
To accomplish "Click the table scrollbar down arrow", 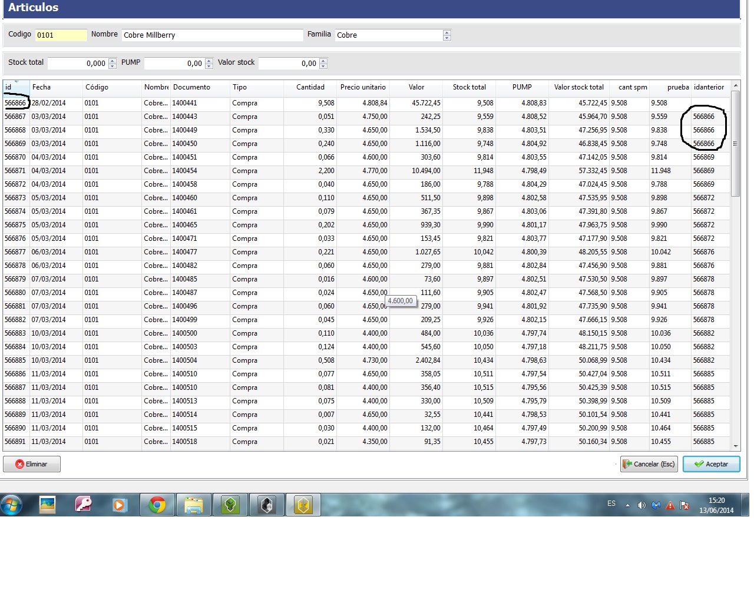I will [x=736, y=446].
